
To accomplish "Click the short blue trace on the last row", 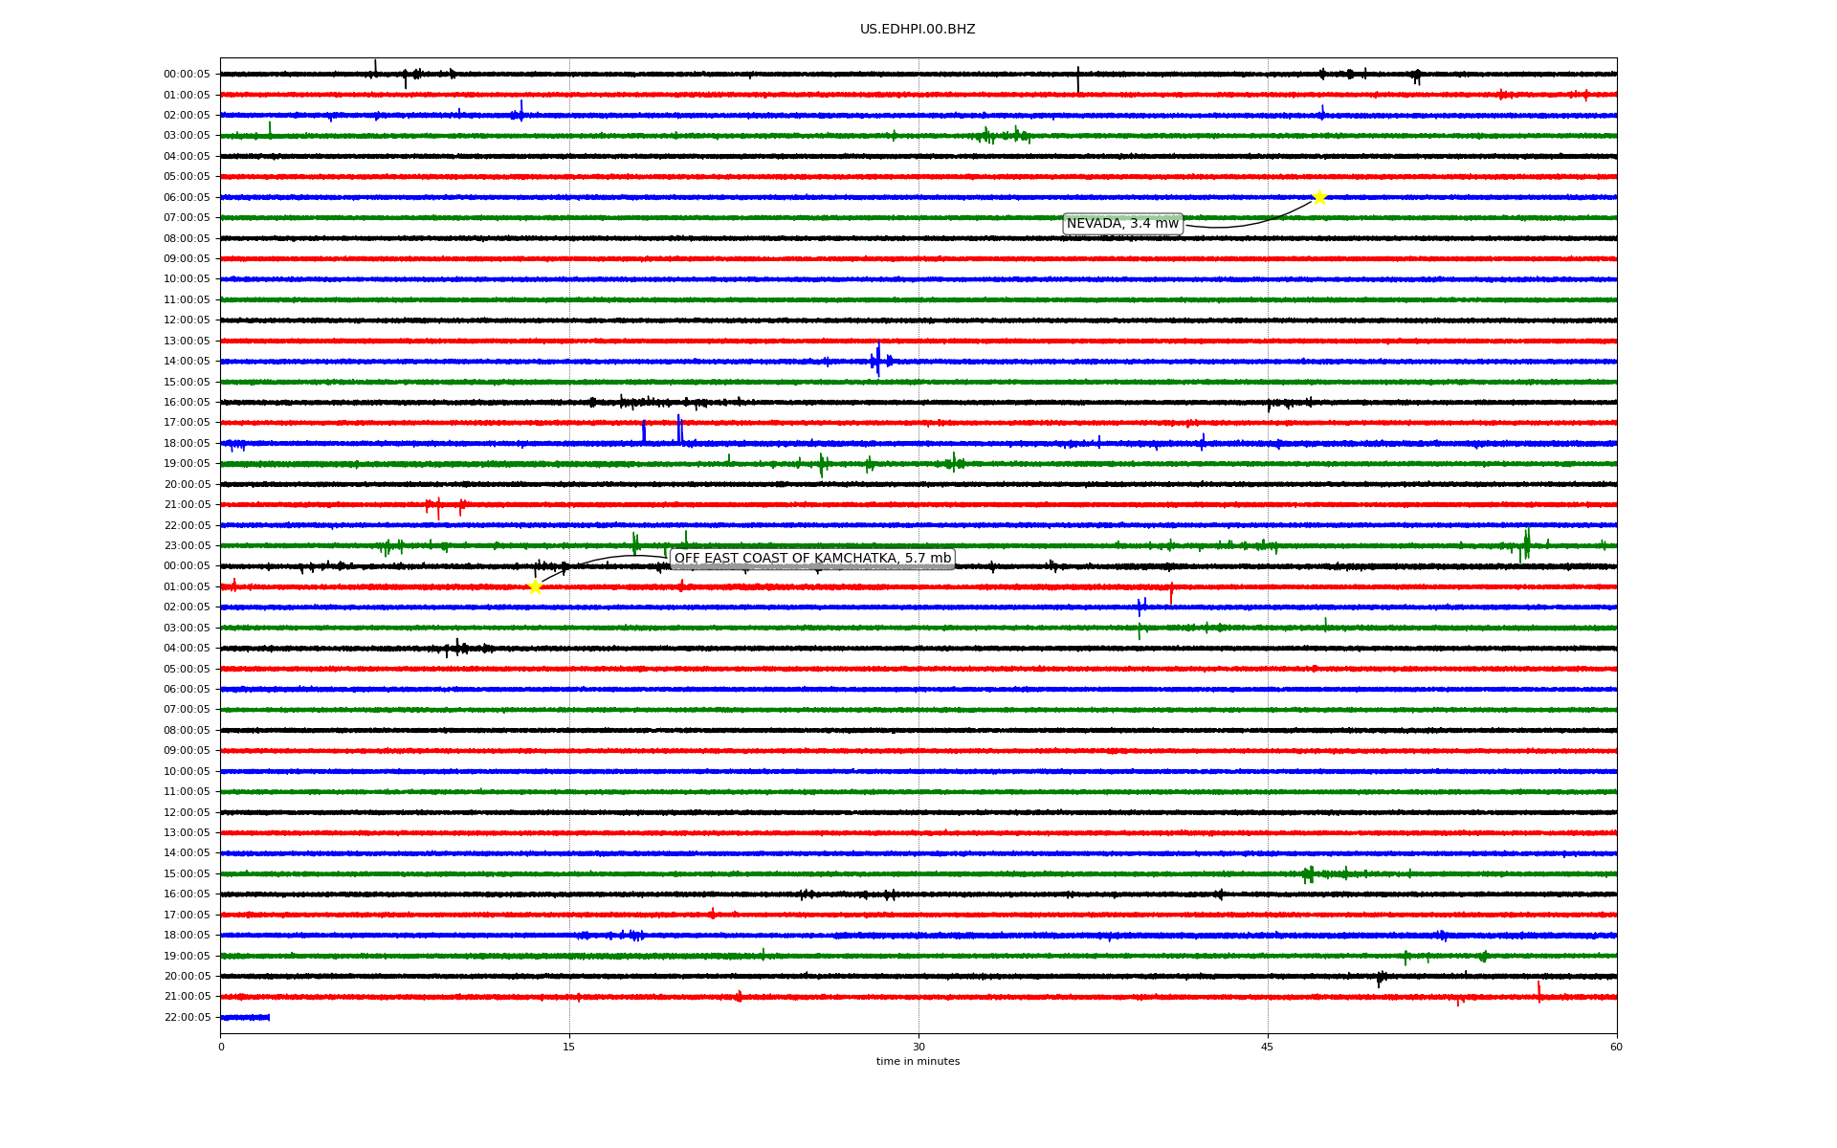I will pyautogui.click(x=245, y=1017).
